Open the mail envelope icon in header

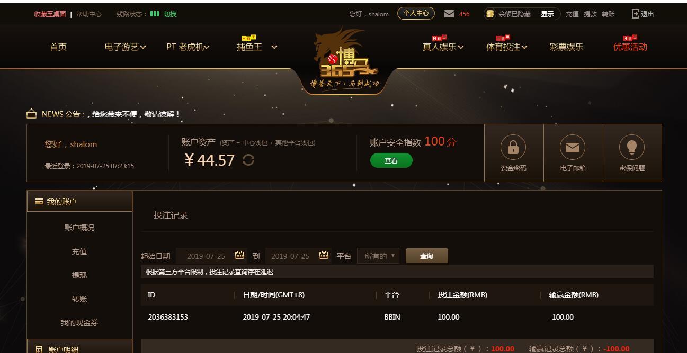click(449, 14)
